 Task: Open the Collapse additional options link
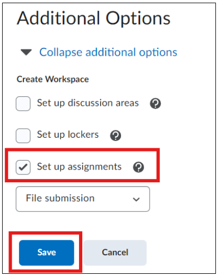[108, 52]
